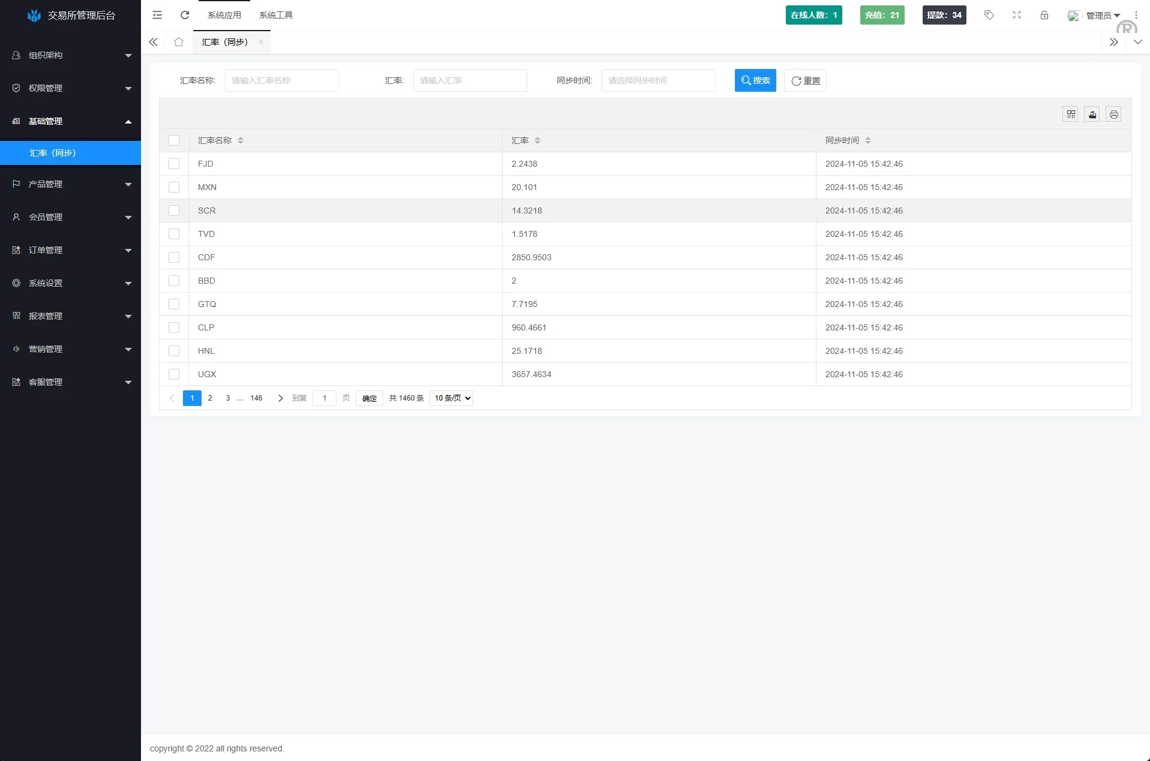Toggle fullscreen mode in the top bar
1150x761 pixels.
[x=1016, y=15]
